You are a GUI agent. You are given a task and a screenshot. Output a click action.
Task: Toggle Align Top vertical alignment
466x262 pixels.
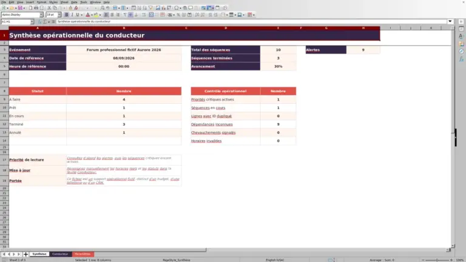coord(125,15)
